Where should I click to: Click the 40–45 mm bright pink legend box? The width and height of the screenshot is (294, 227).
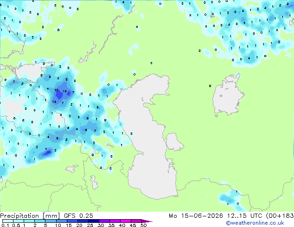tap(126, 221)
